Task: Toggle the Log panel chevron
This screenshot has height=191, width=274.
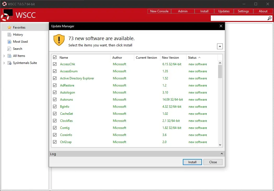Action: 221,154
